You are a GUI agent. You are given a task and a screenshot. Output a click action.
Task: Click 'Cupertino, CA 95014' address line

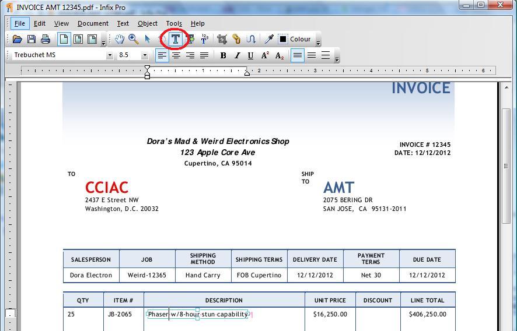pyautogui.click(x=218, y=163)
